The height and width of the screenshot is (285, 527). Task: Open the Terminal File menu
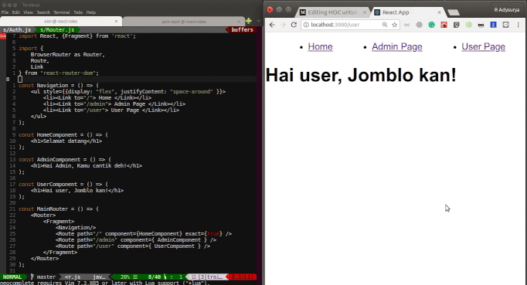pos(5,12)
